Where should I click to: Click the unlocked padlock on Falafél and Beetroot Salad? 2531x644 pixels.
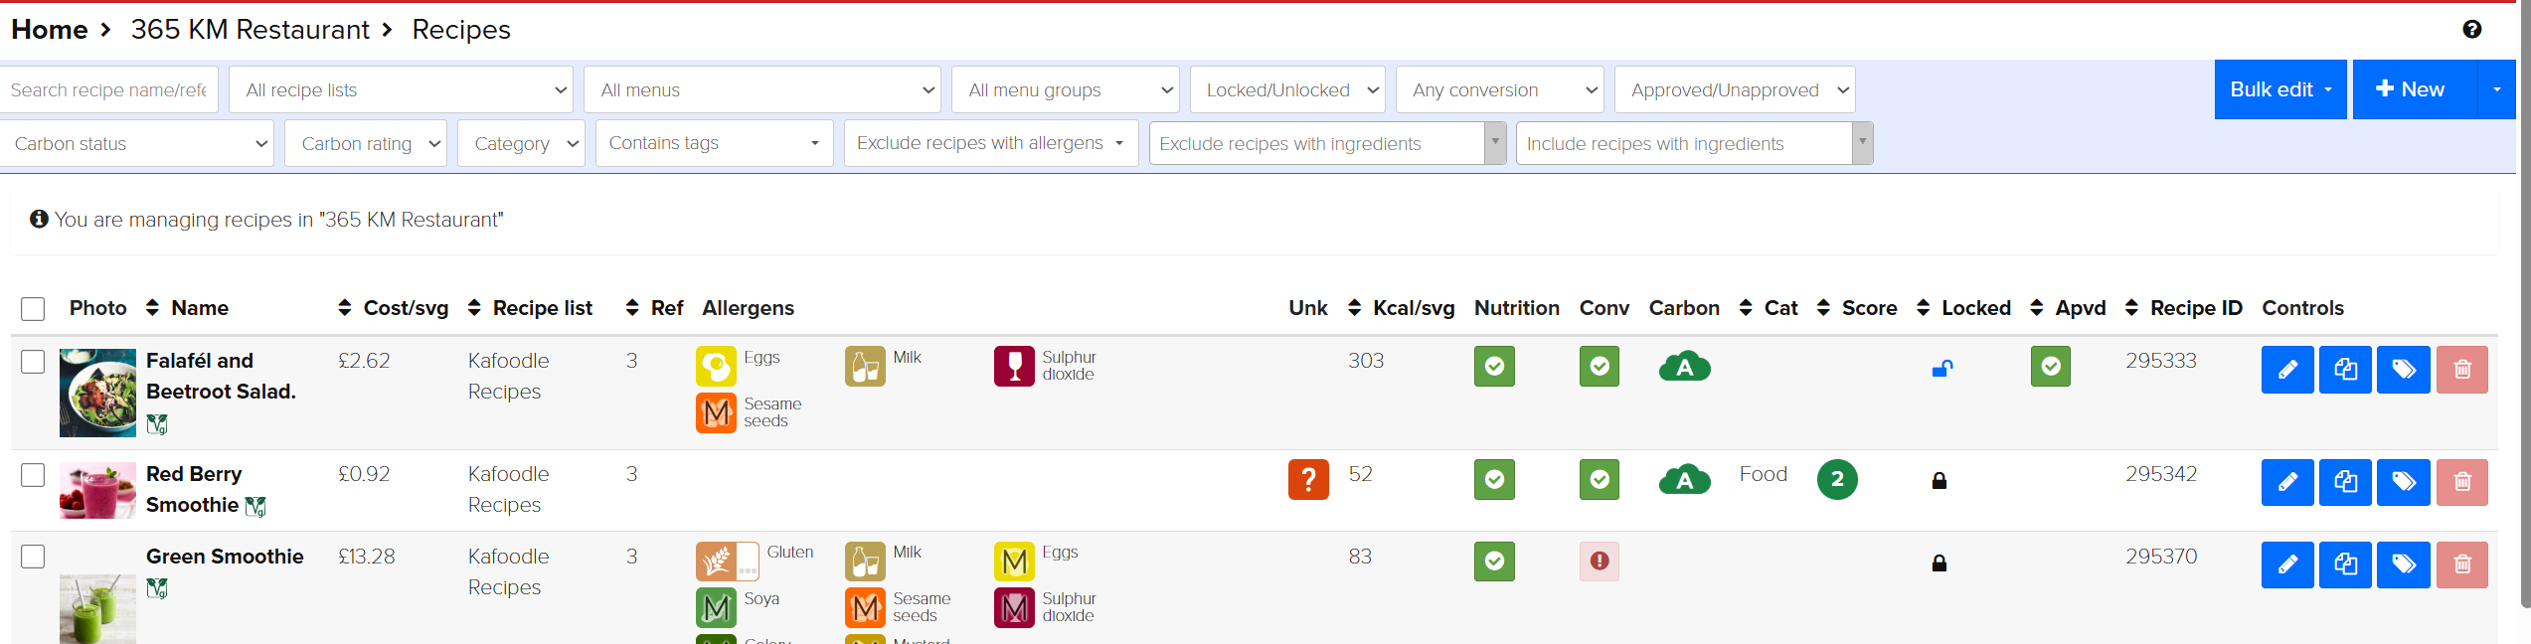pos(1940,367)
